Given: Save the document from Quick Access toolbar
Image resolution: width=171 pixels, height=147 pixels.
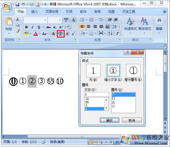Looking at the screenshot, I should coord(17,4).
